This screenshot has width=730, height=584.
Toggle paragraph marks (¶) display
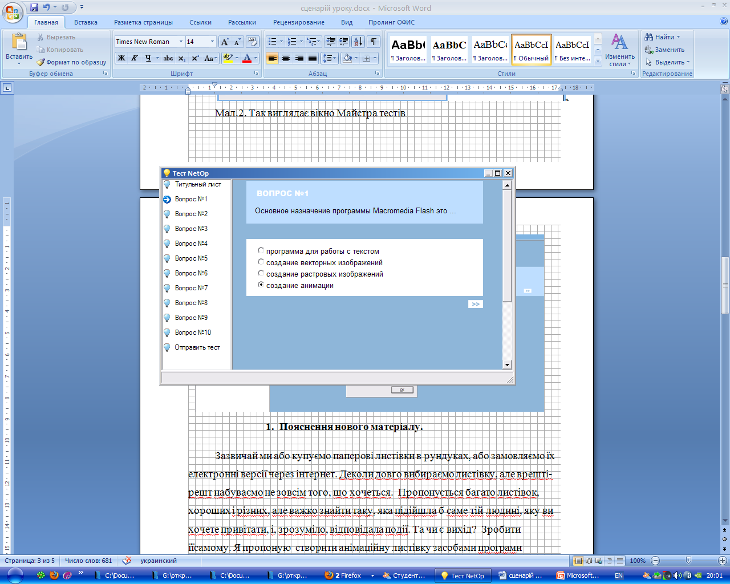[x=374, y=42]
